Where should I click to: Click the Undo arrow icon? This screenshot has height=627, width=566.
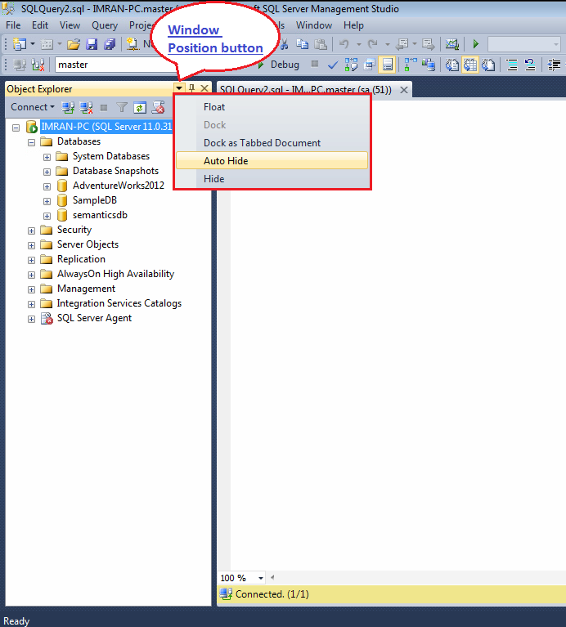pyautogui.click(x=344, y=44)
